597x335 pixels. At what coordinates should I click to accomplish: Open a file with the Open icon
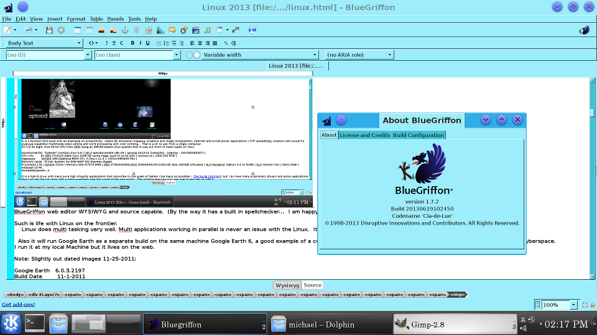tap(28, 30)
